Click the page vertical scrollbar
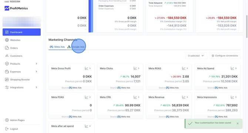This screenshot has height=133, width=248. coord(247,27)
